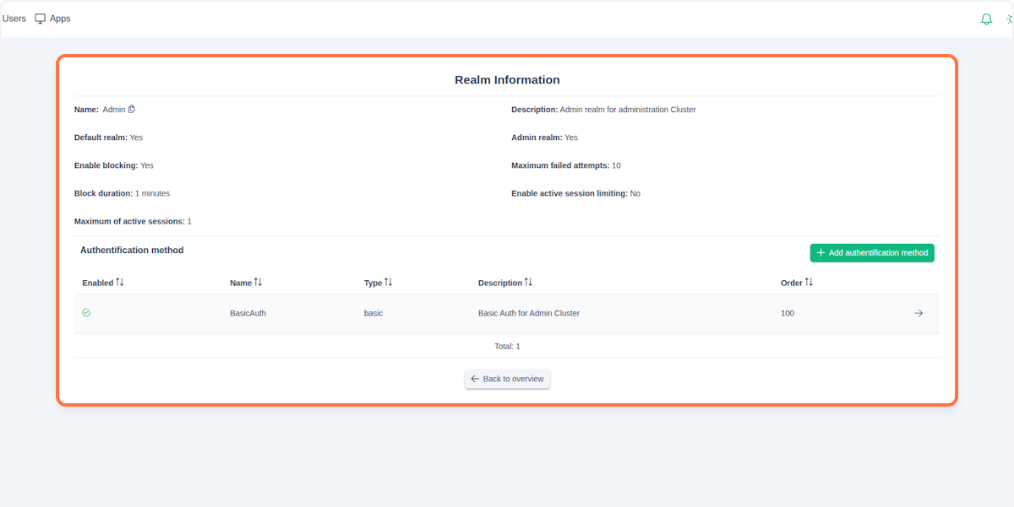This screenshot has height=507, width=1014.
Task: Click the order value 100 cell
Action: tap(787, 313)
